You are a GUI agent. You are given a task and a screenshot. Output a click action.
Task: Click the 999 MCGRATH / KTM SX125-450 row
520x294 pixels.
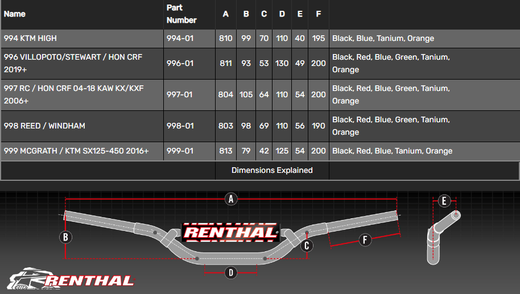pyautogui.click(x=76, y=151)
